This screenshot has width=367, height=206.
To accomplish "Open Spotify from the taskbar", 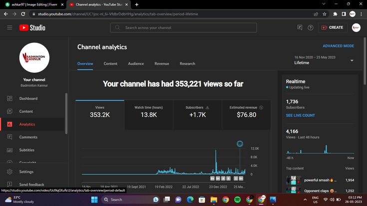I will pos(237,200).
